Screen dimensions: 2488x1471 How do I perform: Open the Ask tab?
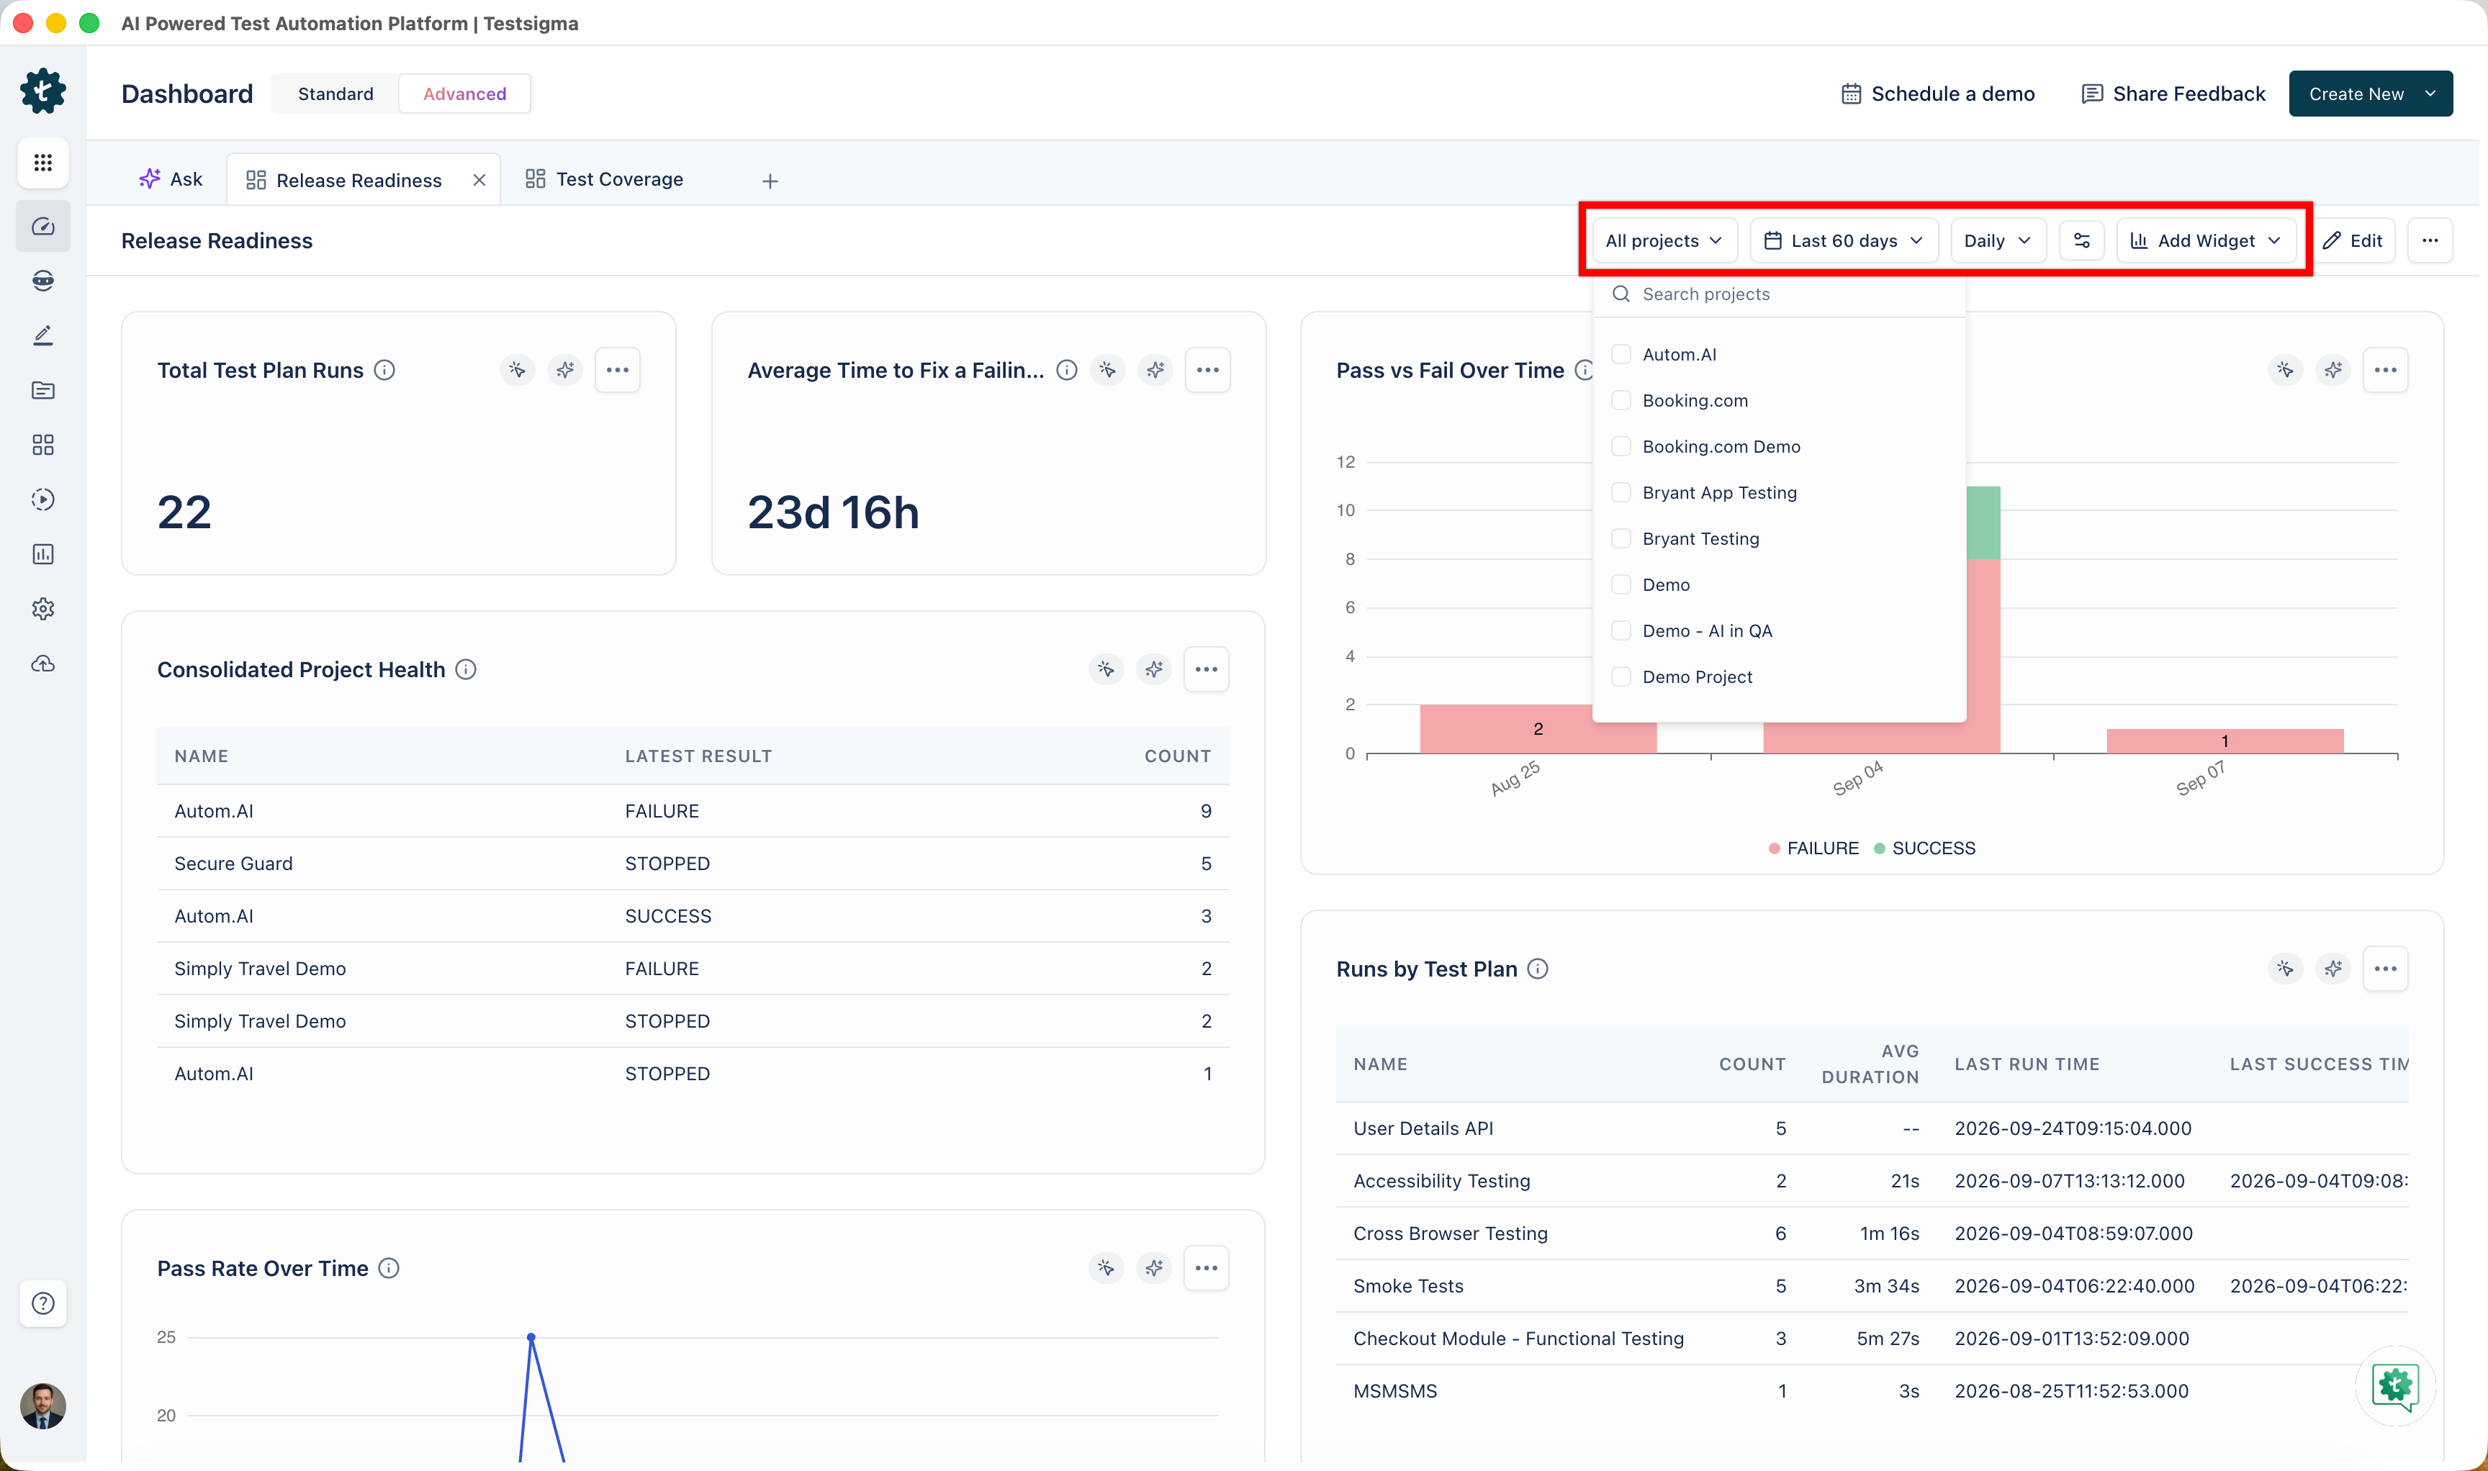point(171,179)
